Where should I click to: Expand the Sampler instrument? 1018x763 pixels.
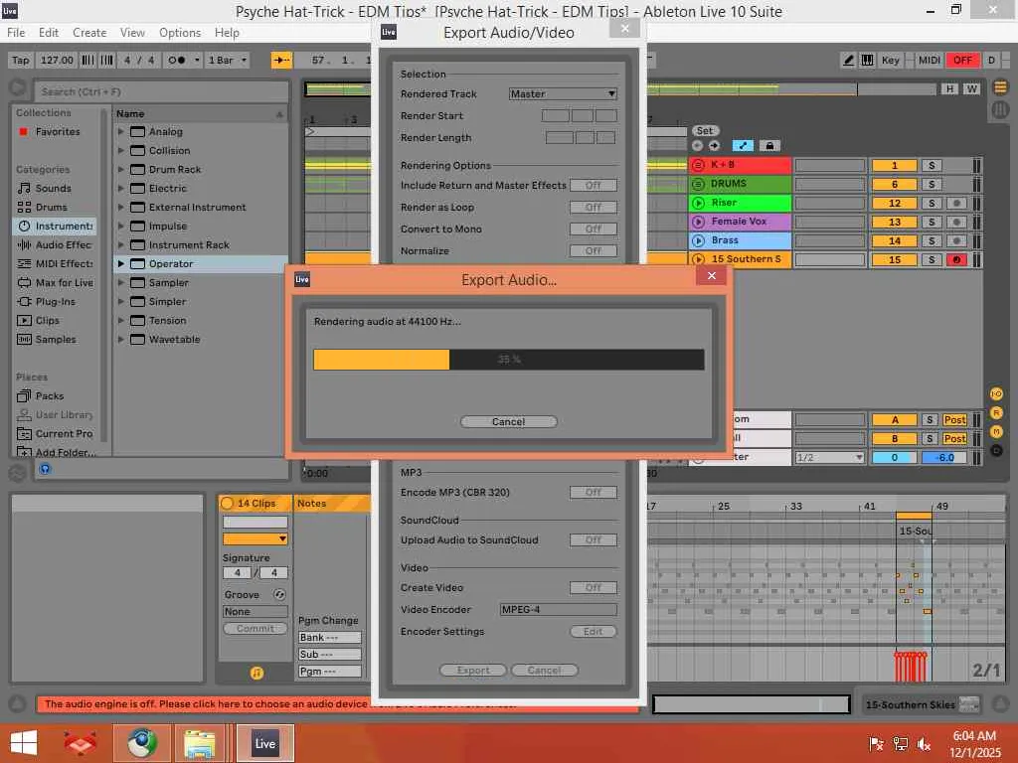click(x=120, y=282)
